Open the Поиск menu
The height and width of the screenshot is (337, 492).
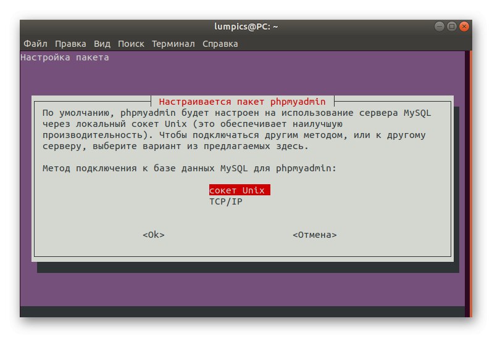tap(131, 44)
